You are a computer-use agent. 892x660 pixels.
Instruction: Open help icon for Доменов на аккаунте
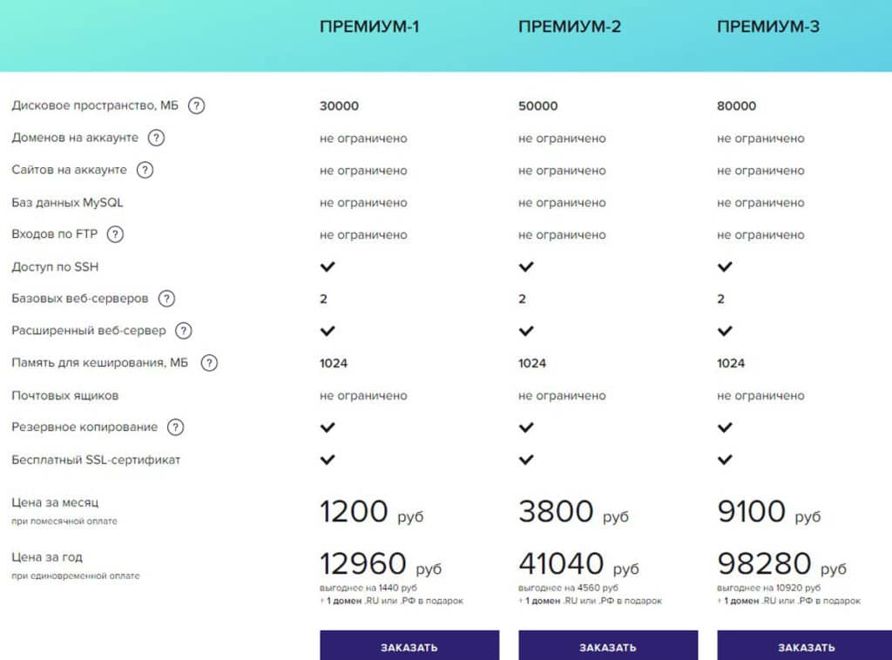point(156,138)
